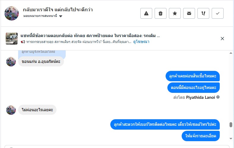The image size is (234, 148).
Task: Click the ขอนแก่น อ.อุบลรัตน์คะ message bubble
Action: point(41,61)
